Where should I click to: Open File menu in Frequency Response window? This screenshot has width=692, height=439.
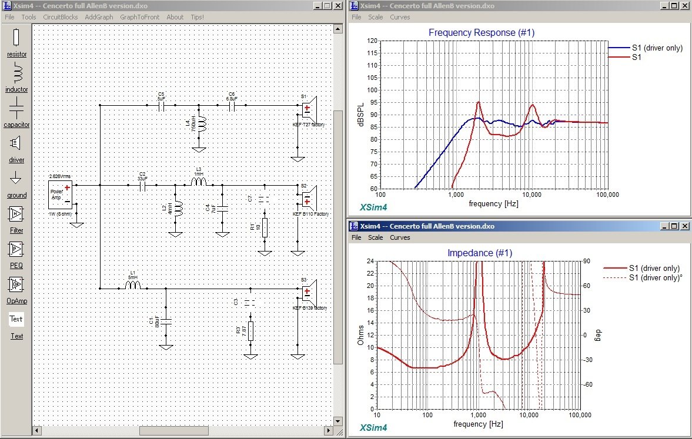[x=356, y=17]
